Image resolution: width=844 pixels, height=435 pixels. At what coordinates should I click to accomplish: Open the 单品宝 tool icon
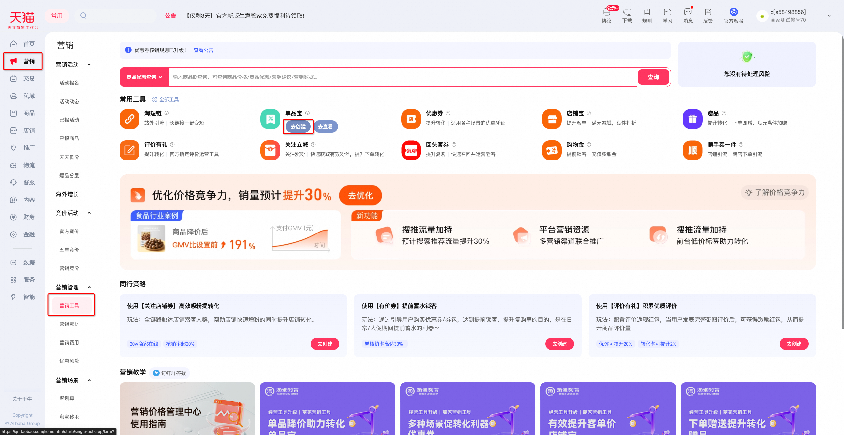click(270, 119)
